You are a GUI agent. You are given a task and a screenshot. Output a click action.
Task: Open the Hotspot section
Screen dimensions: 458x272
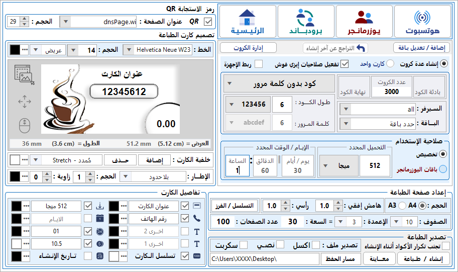tap(422, 23)
